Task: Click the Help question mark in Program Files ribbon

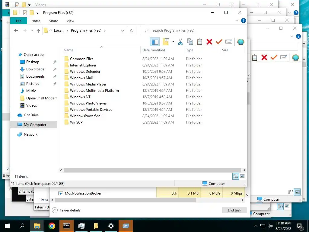Action: point(244,21)
